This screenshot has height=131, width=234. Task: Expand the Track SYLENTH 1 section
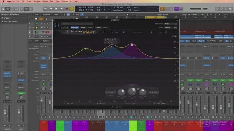click(2, 21)
